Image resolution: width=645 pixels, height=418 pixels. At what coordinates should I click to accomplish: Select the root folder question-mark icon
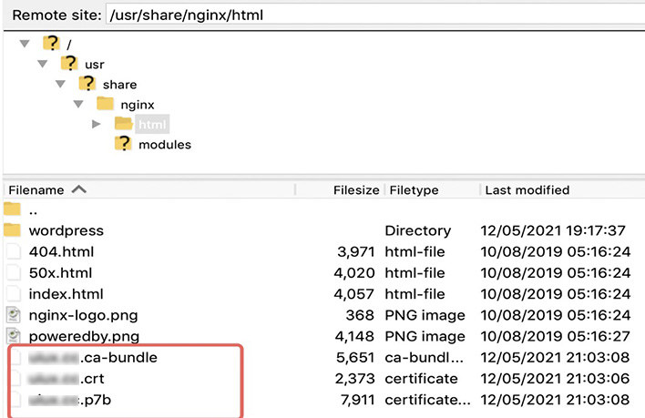point(51,43)
